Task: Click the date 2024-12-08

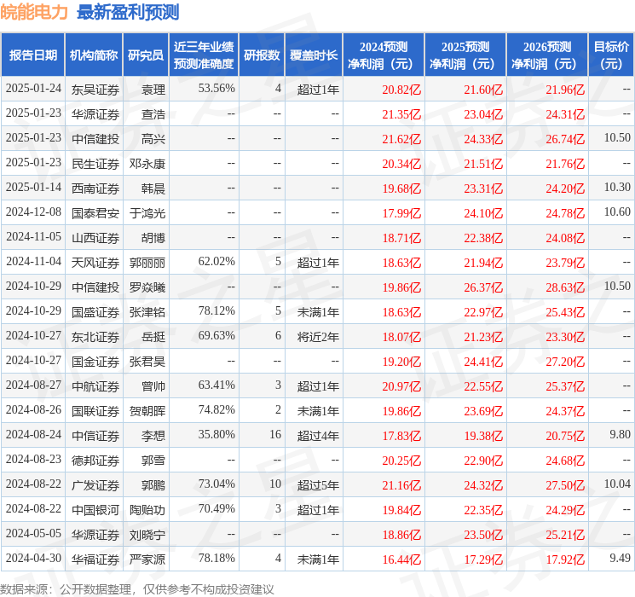Action: click(33, 212)
